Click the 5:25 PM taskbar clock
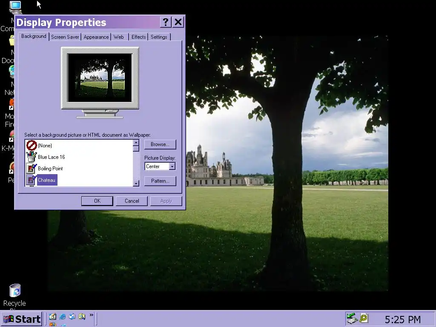 pos(402,319)
